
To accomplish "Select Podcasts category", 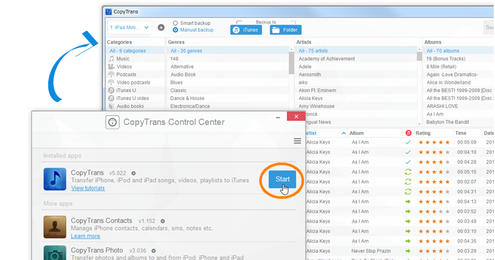I will (126, 74).
